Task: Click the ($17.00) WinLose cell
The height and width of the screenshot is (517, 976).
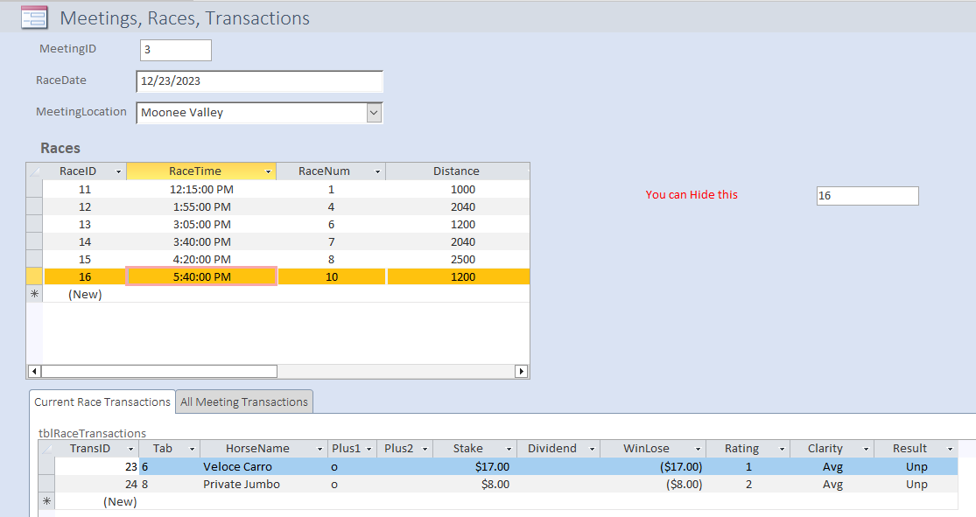Action: tap(652, 466)
